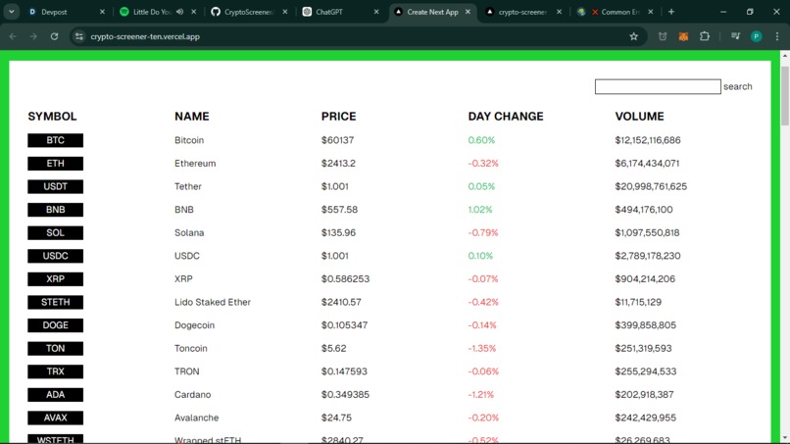Click Avalanche price $24.75
790x444 pixels.
tap(336, 418)
